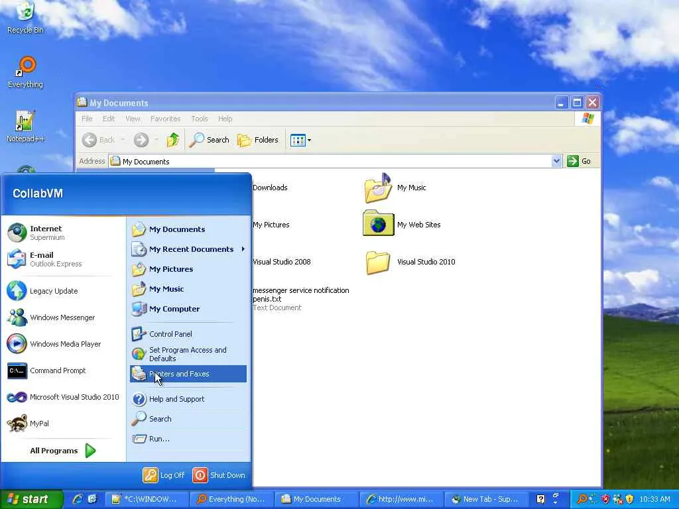
Task: Click the system tray clock showing 10:33 AM
Action: click(654, 500)
